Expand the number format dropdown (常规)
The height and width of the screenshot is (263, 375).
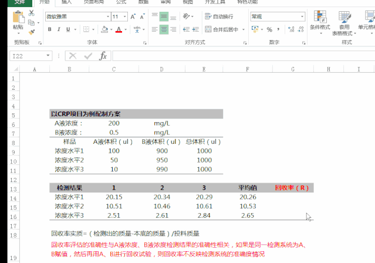coord(302,16)
